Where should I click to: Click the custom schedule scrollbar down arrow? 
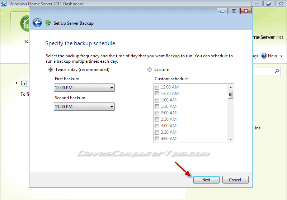[x=231, y=139]
